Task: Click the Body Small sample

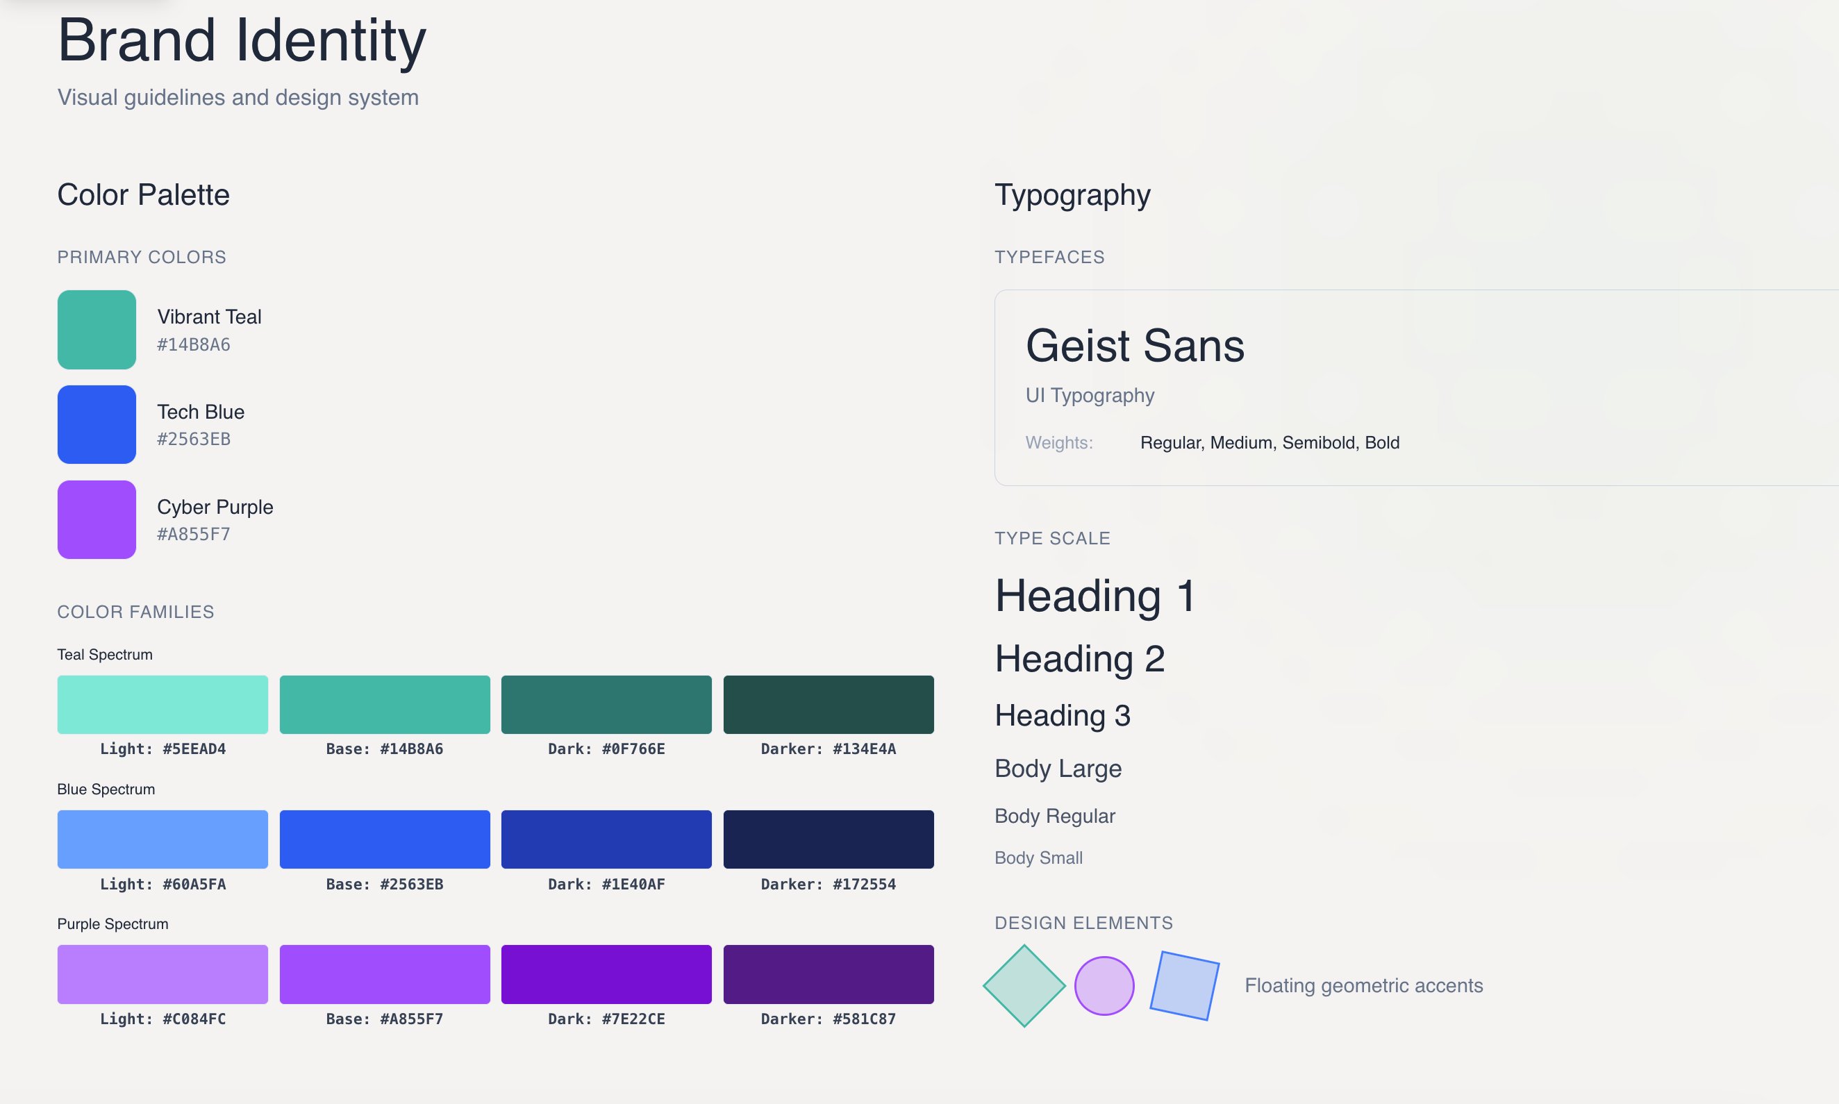Action: pos(1038,858)
